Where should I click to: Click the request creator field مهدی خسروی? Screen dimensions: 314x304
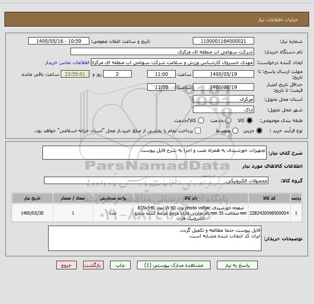pyautogui.click(x=172, y=62)
